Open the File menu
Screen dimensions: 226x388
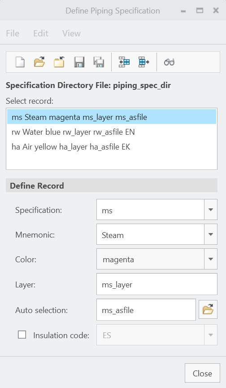pos(13,33)
